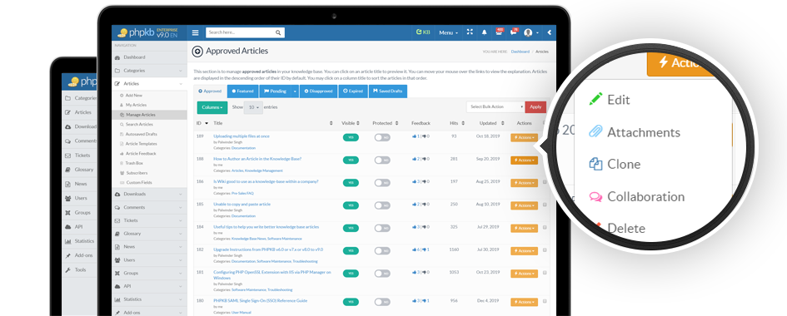Open Actions dropdown for article 186
Image resolution: width=787 pixels, height=316 pixels.
524,183
